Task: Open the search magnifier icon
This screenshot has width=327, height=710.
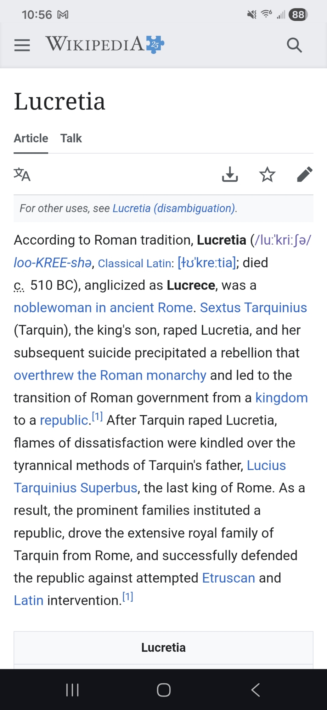Action: click(294, 45)
